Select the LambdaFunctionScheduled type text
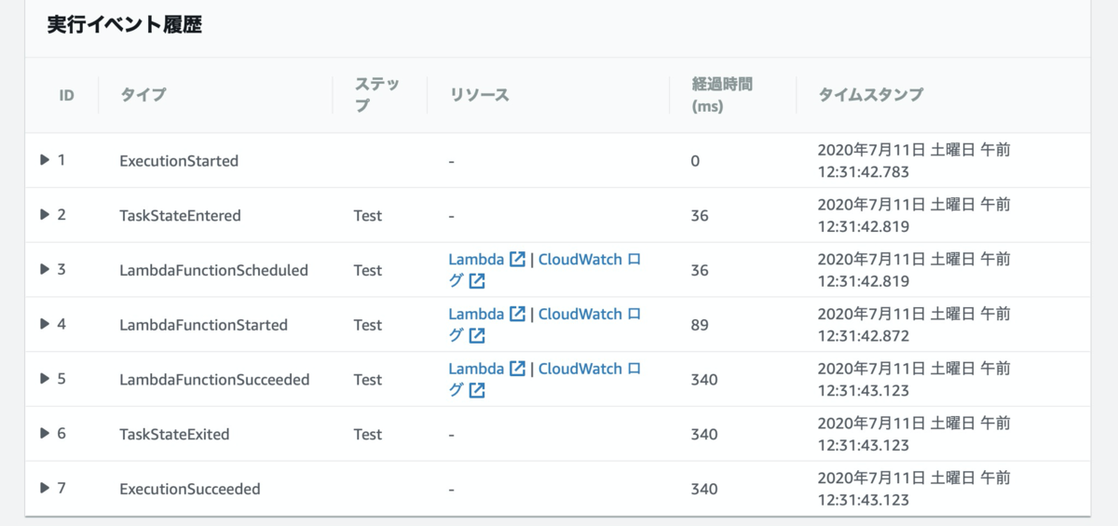 pyautogui.click(x=213, y=270)
